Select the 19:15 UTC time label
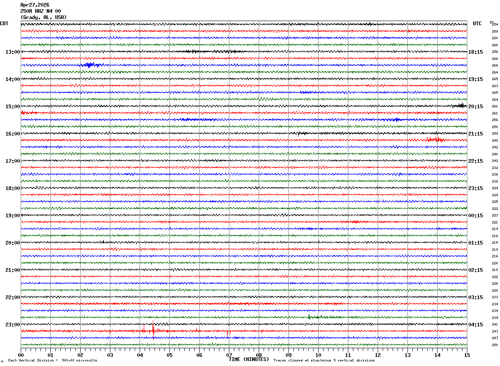500x366 pixels. point(476,79)
